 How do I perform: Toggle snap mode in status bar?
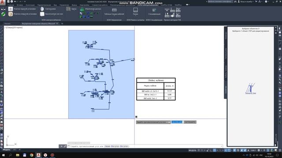202,150
